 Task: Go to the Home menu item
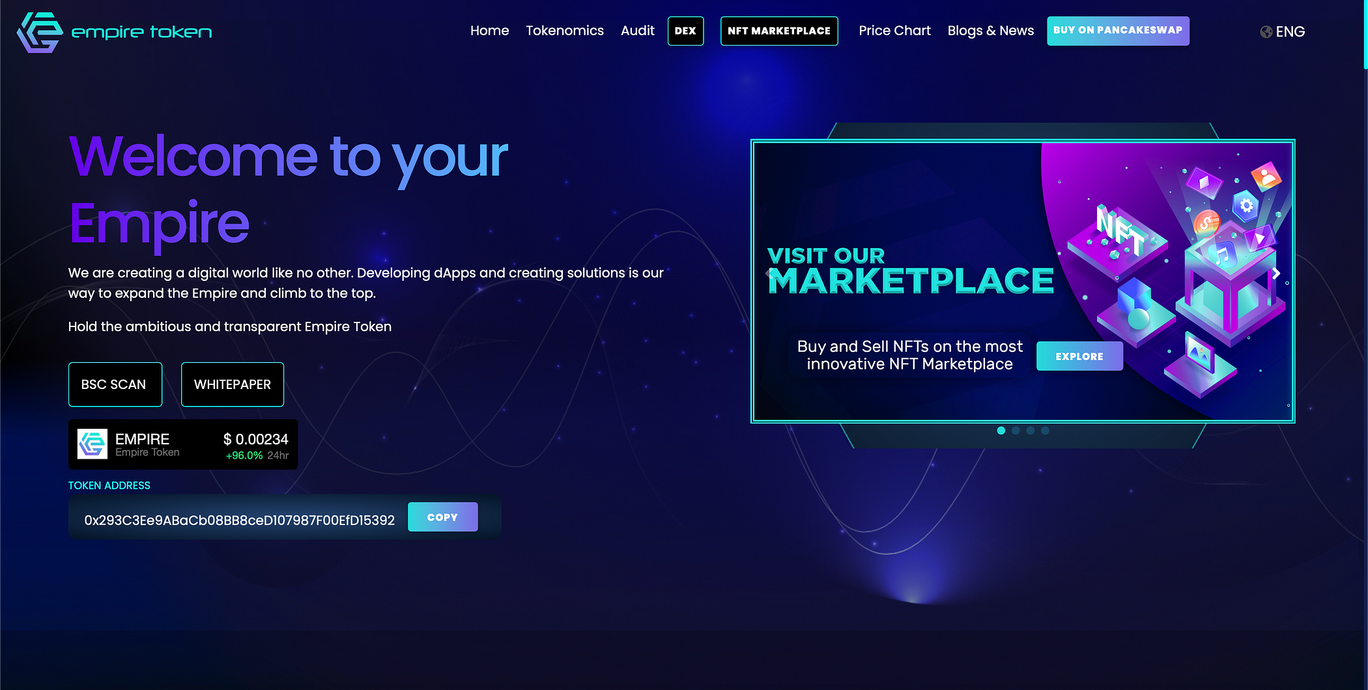pyautogui.click(x=490, y=31)
